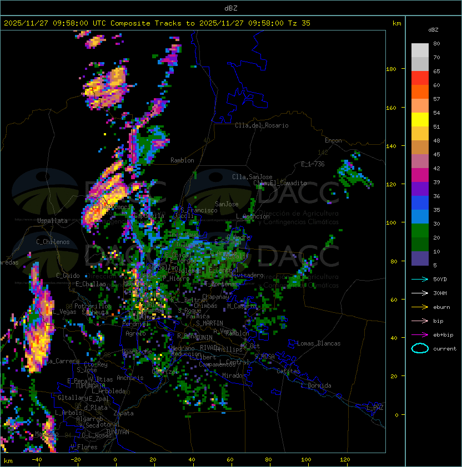Click the 'Clla.El_Cavadito' map label
Screen dimensions: 462x467
point(280,183)
